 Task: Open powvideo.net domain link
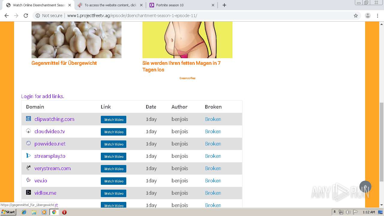tap(50, 144)
